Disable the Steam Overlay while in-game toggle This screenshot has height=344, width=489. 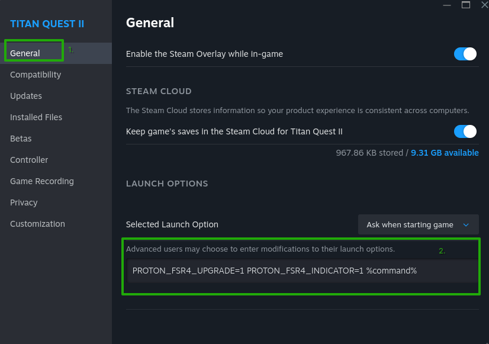coord(465,54)
